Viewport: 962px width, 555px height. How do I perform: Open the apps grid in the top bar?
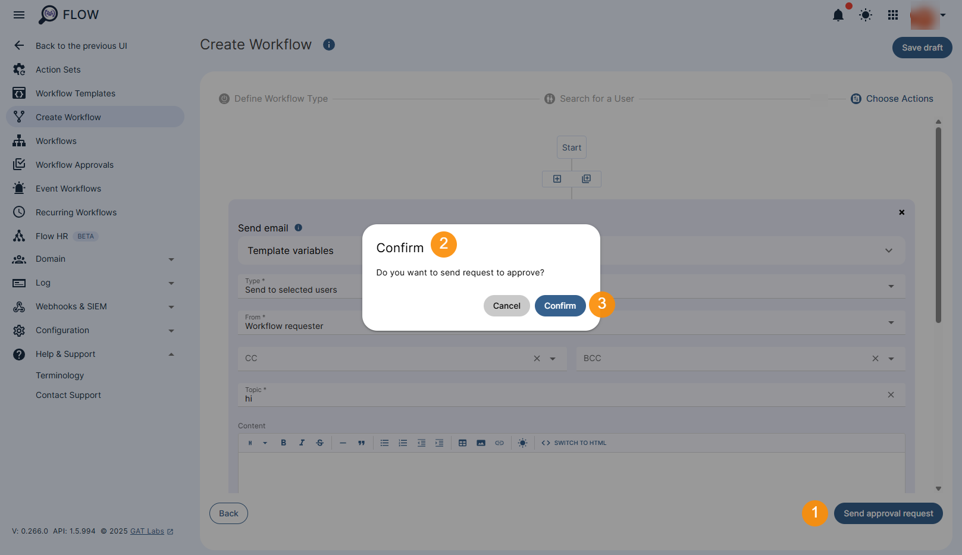(x=892, y=15)
